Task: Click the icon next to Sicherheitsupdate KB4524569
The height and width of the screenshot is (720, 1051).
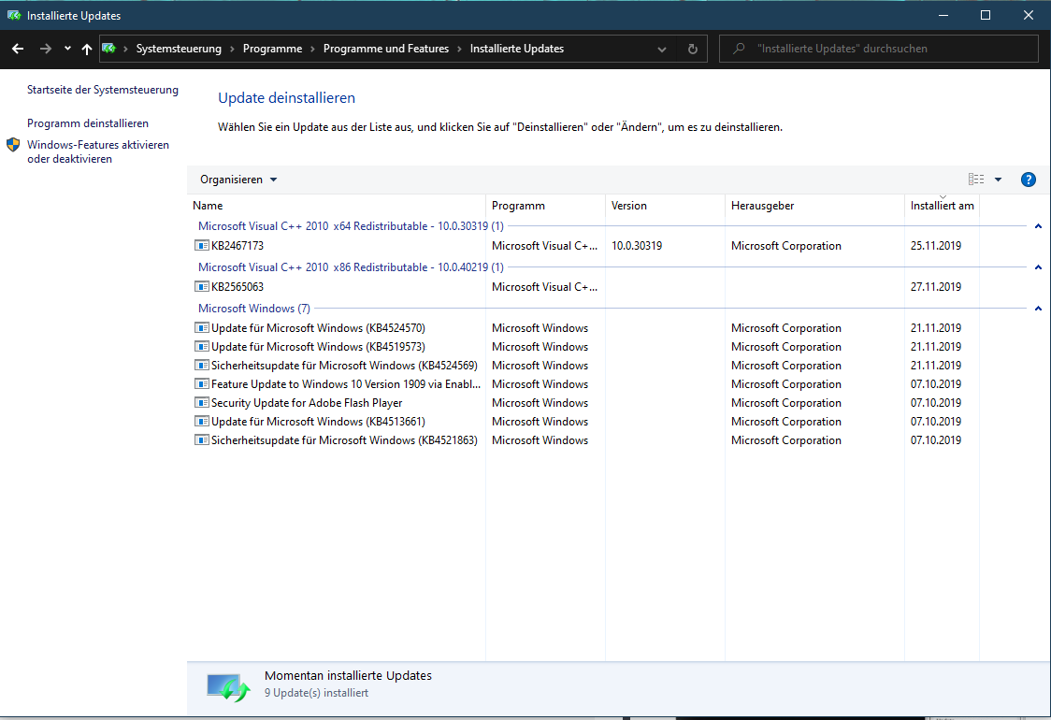Action: [x=201, y=366]
